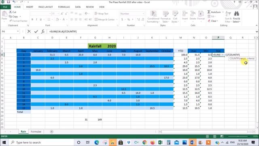Open Microsoft Edge from the taskbar
This screenshot has width=259, height=146.
(97, 142)
